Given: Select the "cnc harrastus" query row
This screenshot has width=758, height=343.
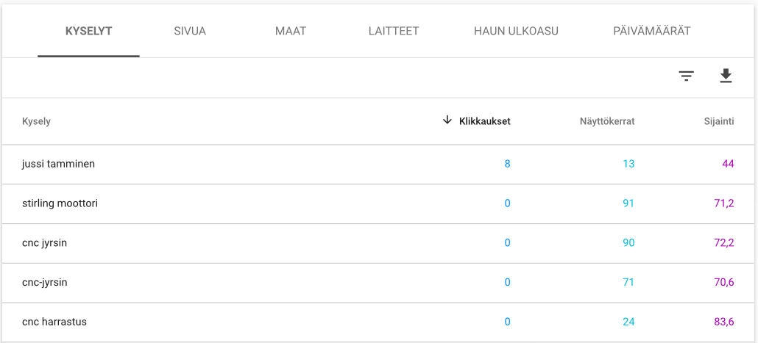Looking at the screenshot, I should coord(54,322).
